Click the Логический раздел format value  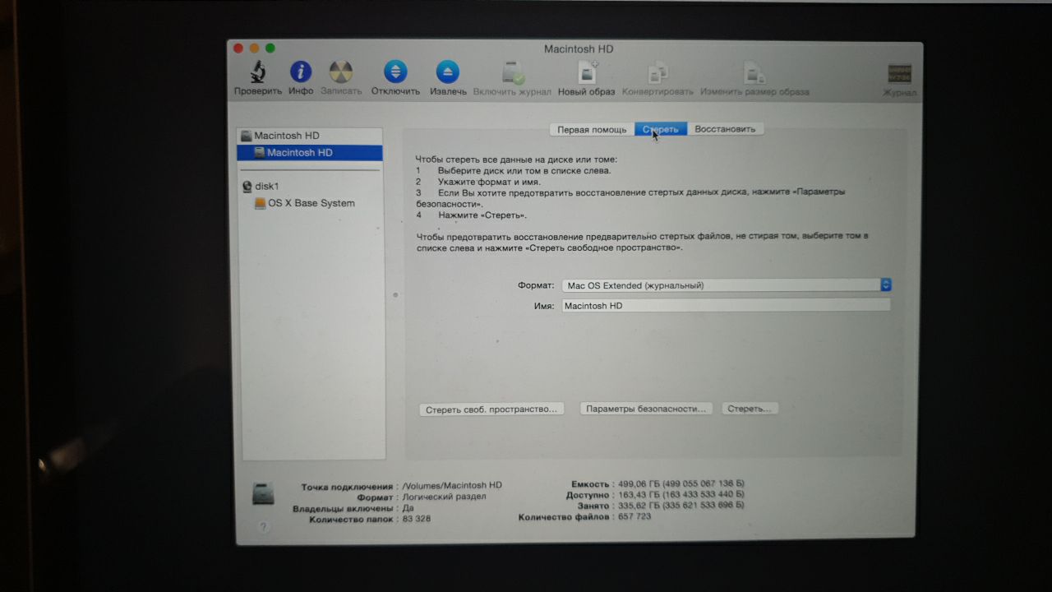(444, 497)
